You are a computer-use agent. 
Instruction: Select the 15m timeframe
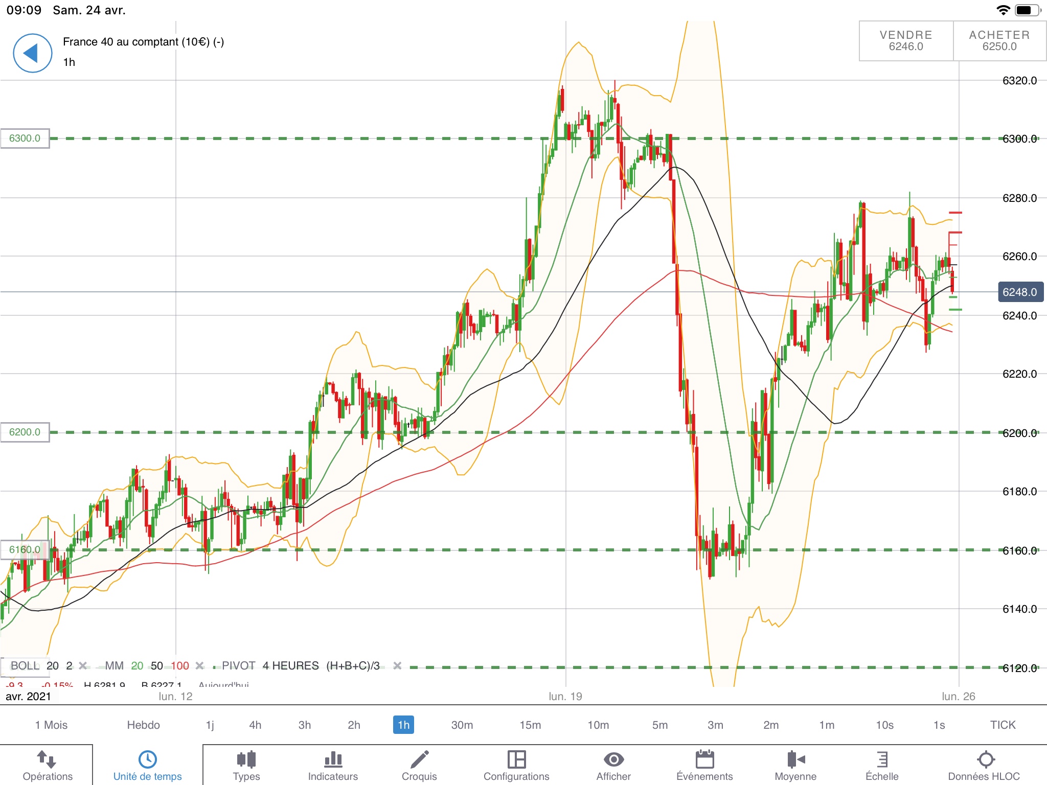coord(530,725)
